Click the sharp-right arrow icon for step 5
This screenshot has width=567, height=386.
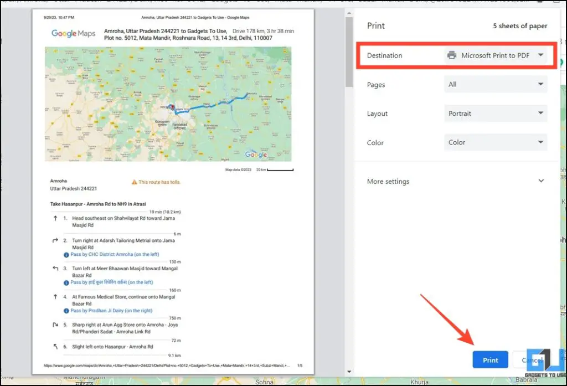tap(56, 325)
